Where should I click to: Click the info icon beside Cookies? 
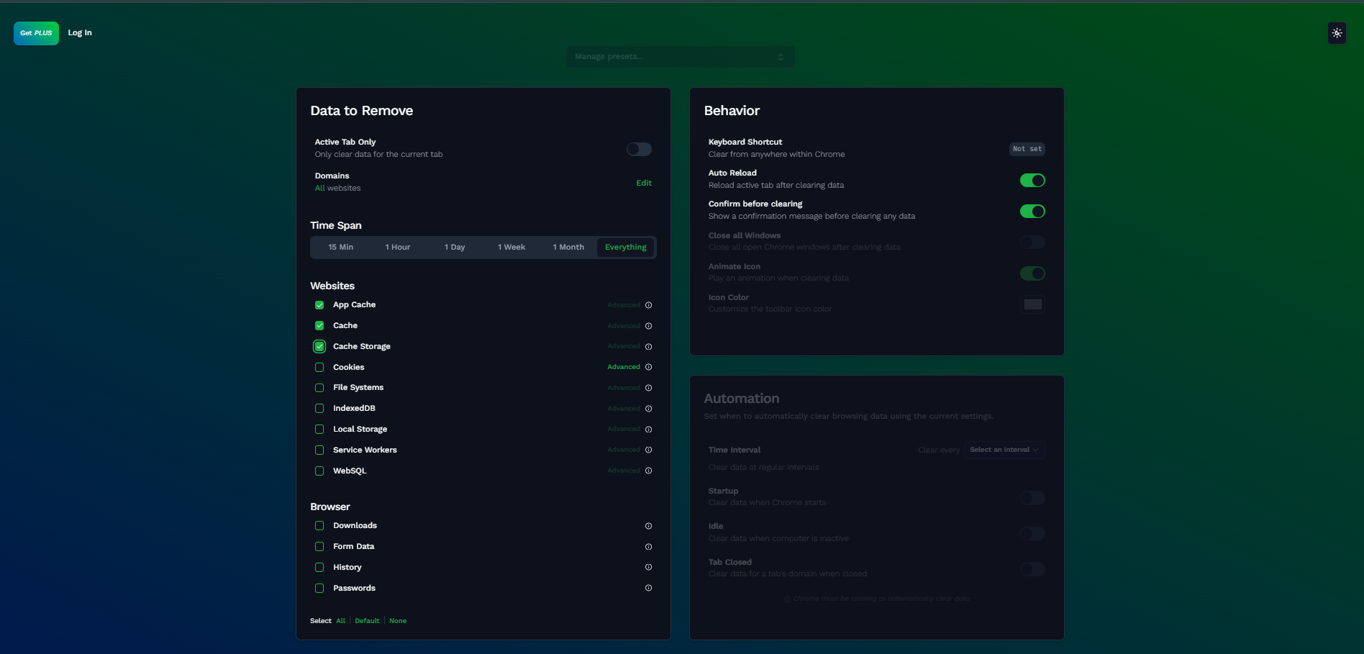point(648,367)
